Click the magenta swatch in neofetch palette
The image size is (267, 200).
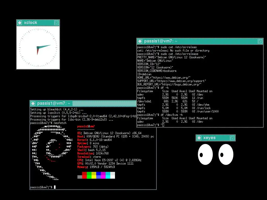(103, 175)
